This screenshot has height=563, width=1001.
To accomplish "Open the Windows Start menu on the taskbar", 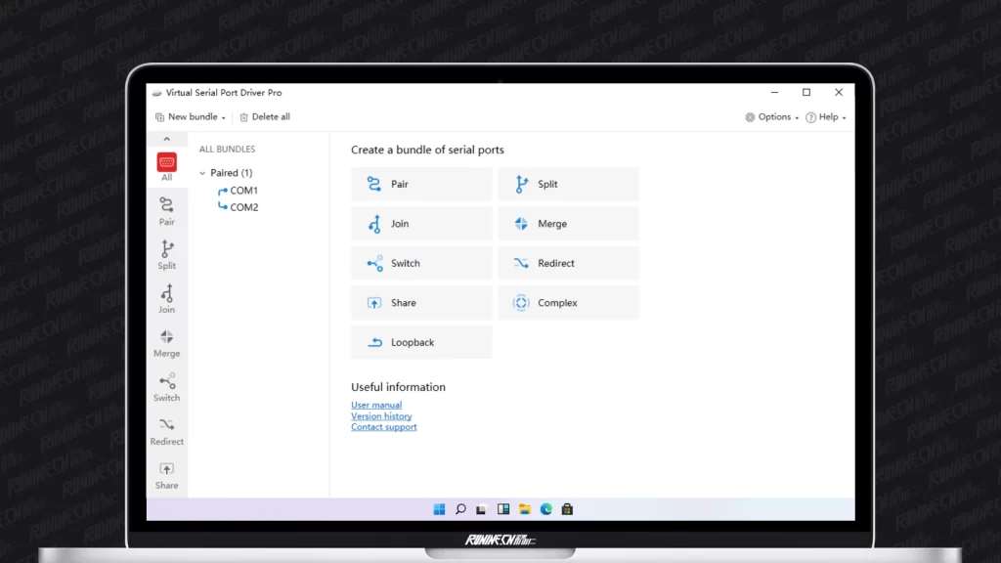I will coord(439,509).
